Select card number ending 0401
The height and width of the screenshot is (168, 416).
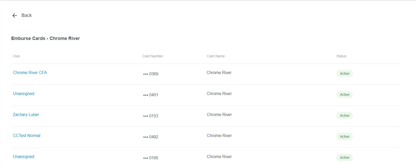tap(151, 95)
